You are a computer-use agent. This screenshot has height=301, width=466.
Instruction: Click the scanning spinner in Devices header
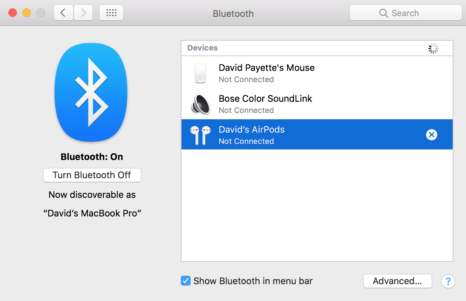pos(433,48)
